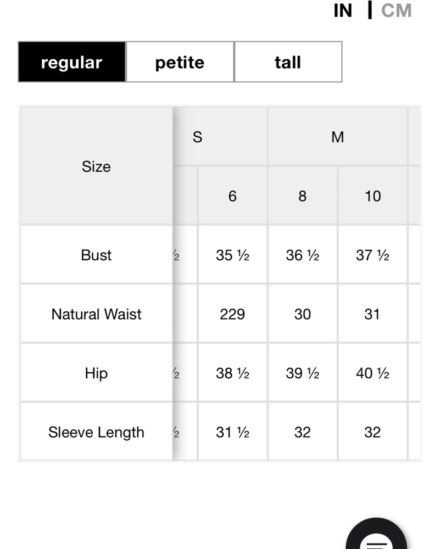Select IN units
Image resolution: width=440 pixels, height=549 pixels.
343,10
